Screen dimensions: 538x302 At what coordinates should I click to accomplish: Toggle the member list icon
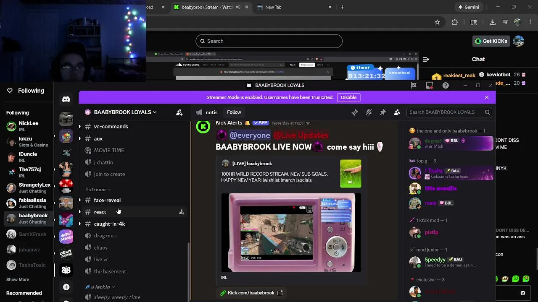tap(397, 112)
